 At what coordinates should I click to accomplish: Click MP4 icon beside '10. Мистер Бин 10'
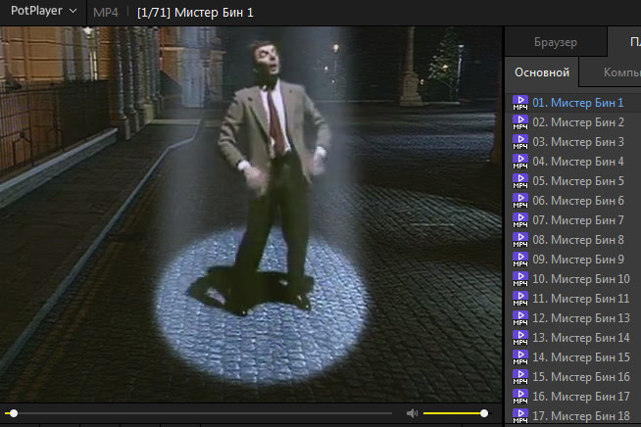pos(520,279)
